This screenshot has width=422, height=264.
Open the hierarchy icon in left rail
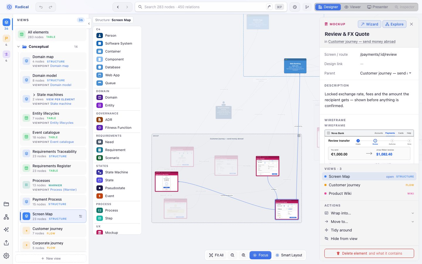[6, 217]
